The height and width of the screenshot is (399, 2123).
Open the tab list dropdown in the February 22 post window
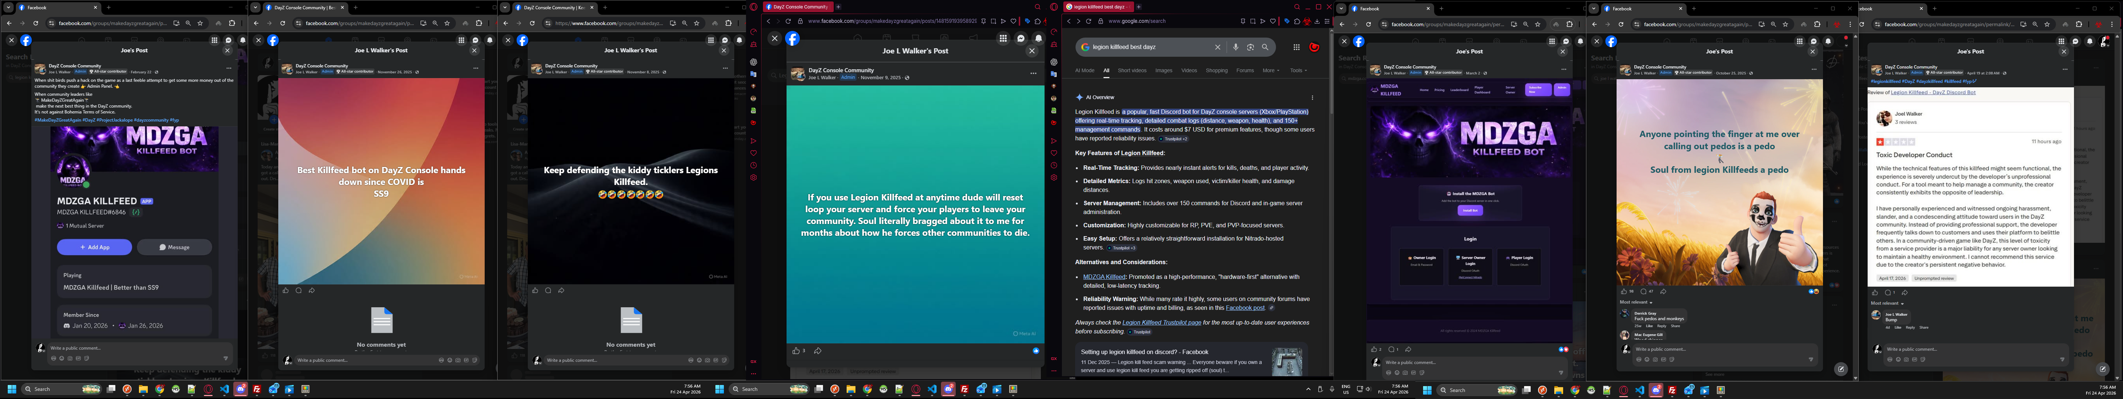tap(7, 7)
